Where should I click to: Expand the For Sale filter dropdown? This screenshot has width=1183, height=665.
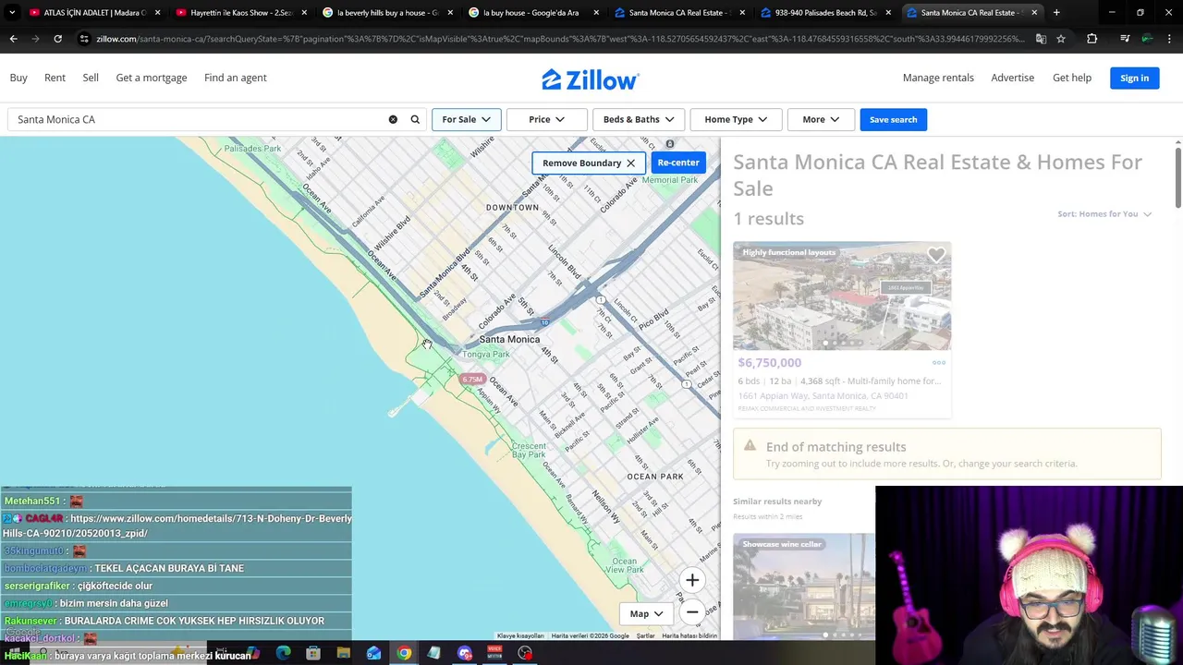(x=466, y=119)
